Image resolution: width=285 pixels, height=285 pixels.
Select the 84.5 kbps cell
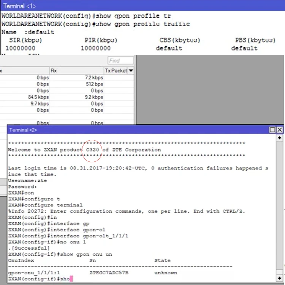38,97
